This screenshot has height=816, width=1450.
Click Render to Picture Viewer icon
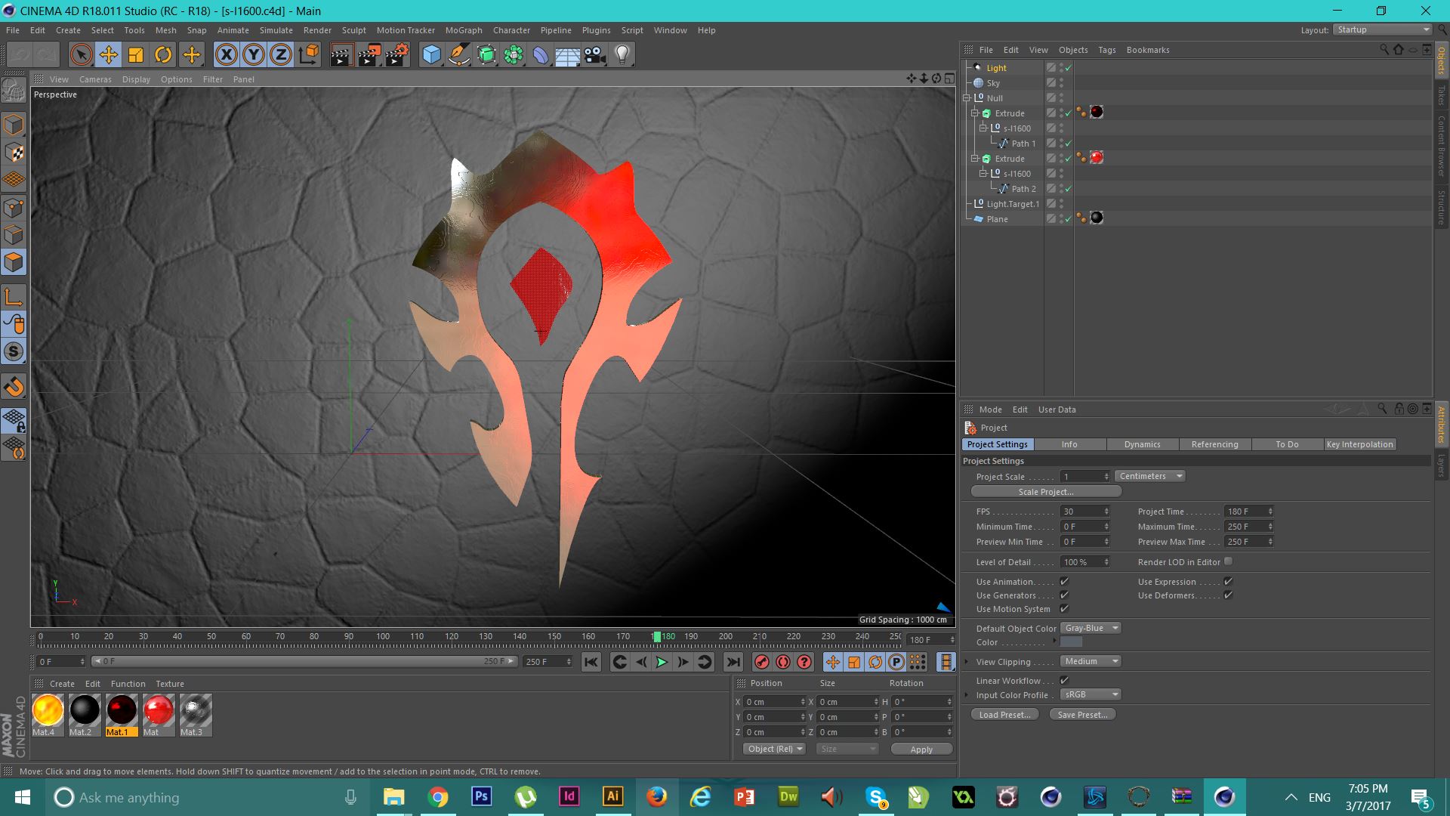pyautogui.click(x=369, y=54)
